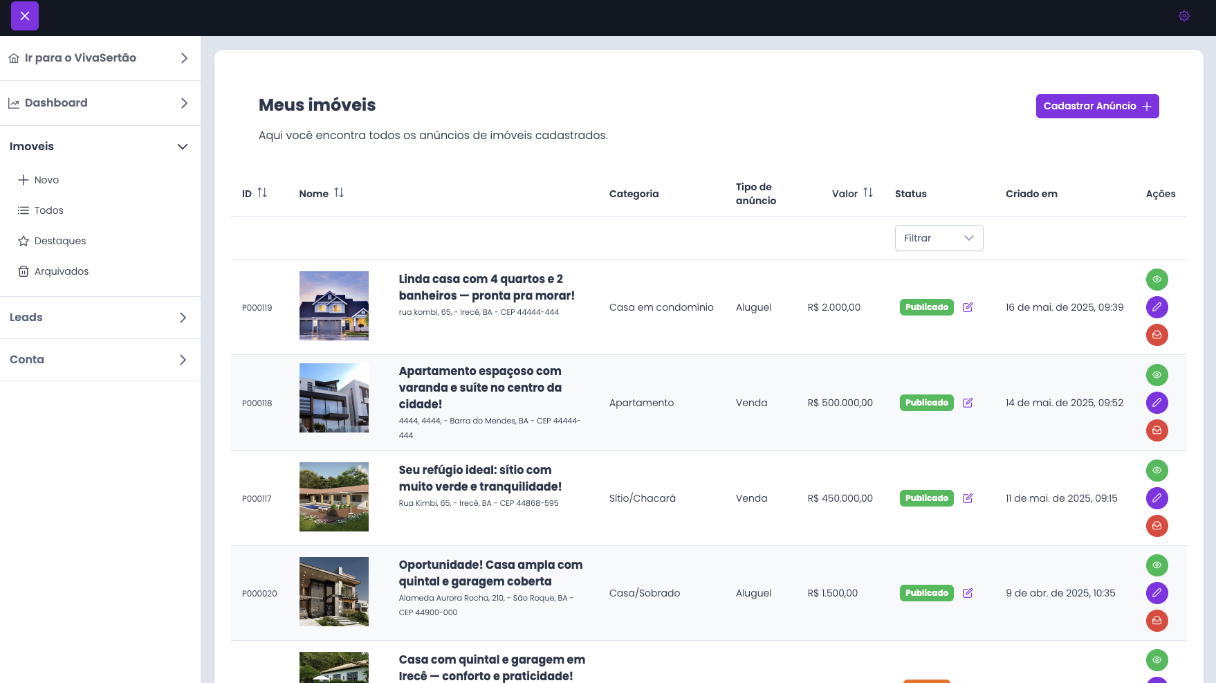
Task: Expand the Leads sidebar section
Action: [183, 318]
